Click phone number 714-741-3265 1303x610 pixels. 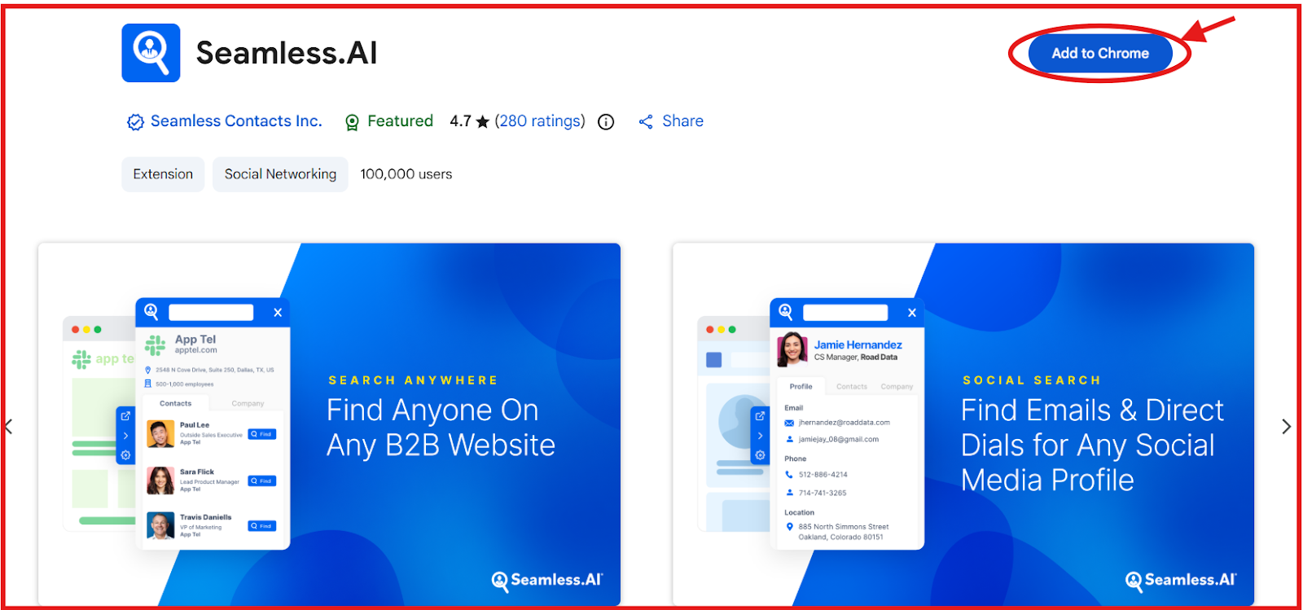point(822,493)
